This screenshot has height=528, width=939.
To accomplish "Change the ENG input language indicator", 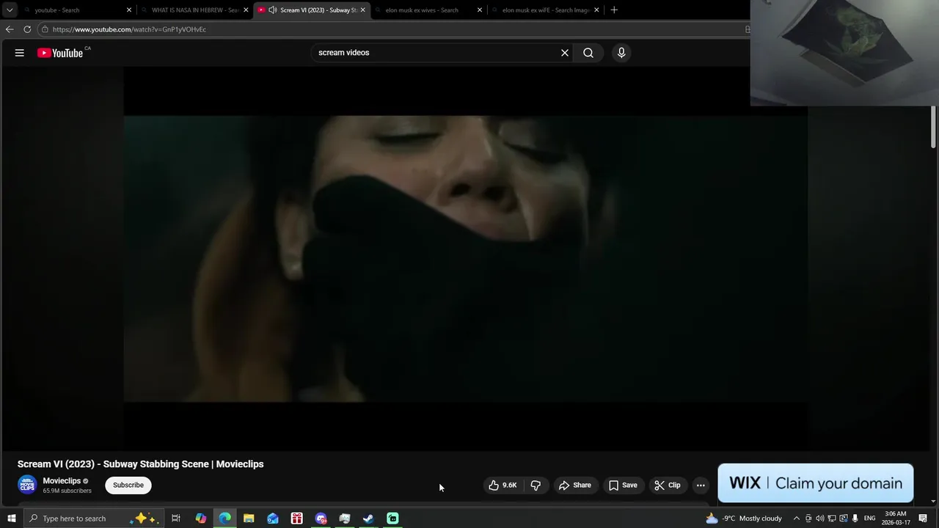I will click(x=869, y=518).
